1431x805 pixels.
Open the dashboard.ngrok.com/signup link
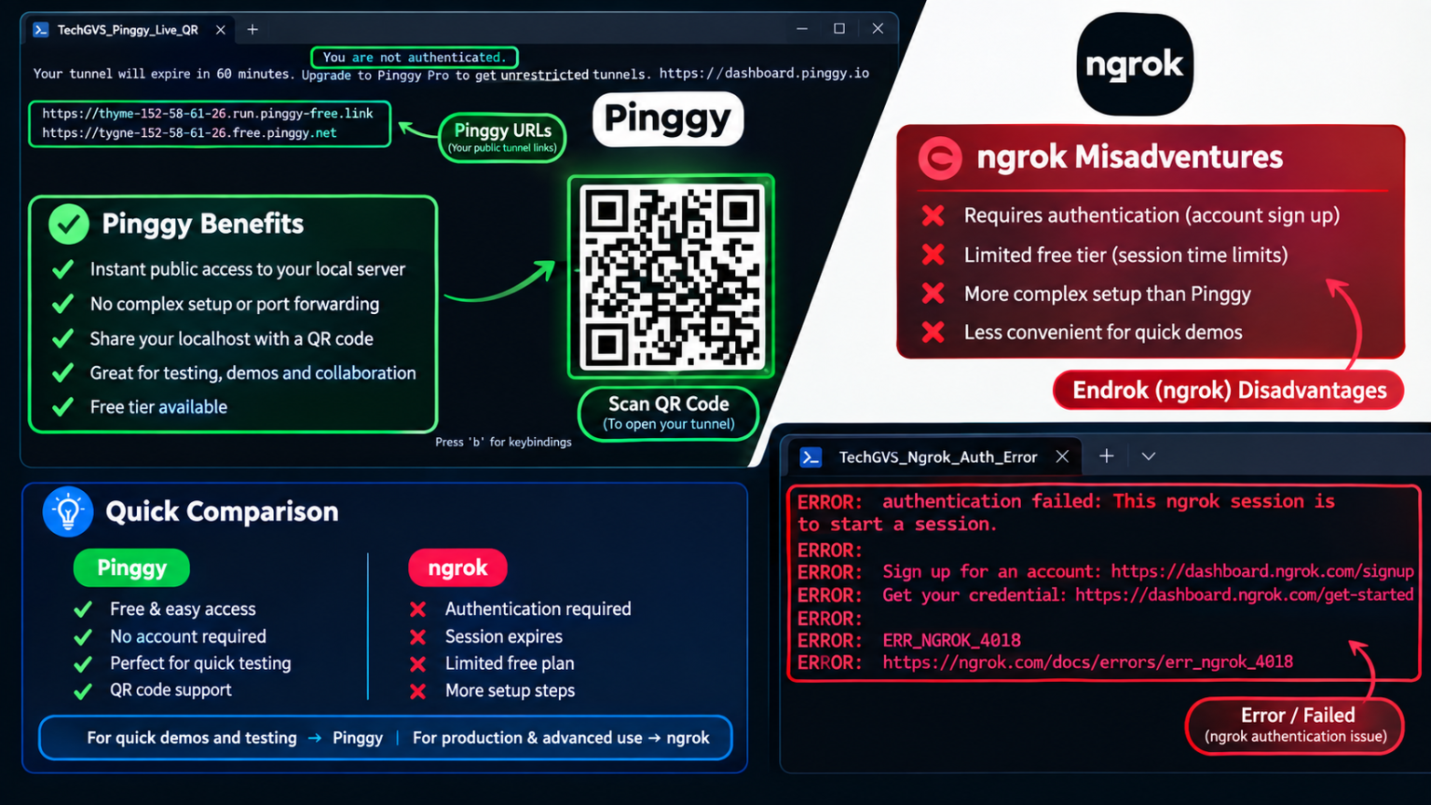pos(1262,572)
